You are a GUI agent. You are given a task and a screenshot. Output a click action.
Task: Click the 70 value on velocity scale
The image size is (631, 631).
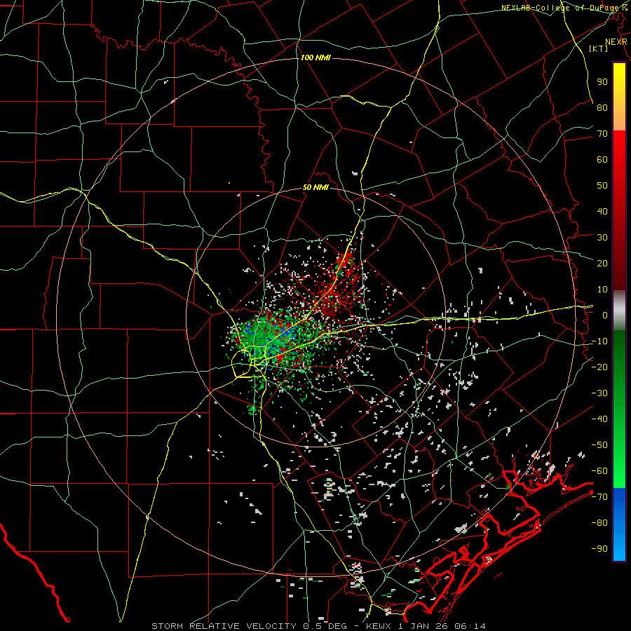602,134
